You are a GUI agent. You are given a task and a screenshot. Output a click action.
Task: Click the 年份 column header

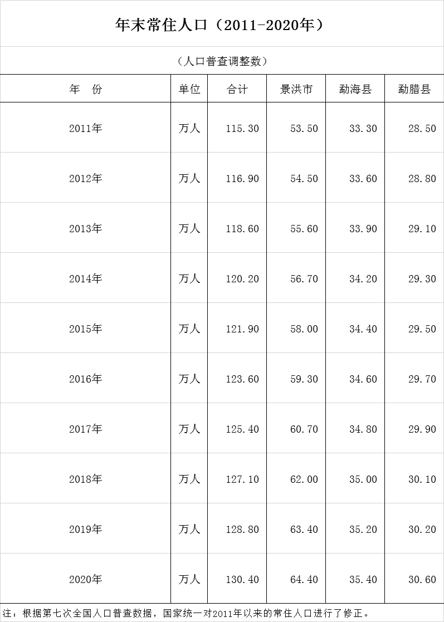[x=86, y=89]
